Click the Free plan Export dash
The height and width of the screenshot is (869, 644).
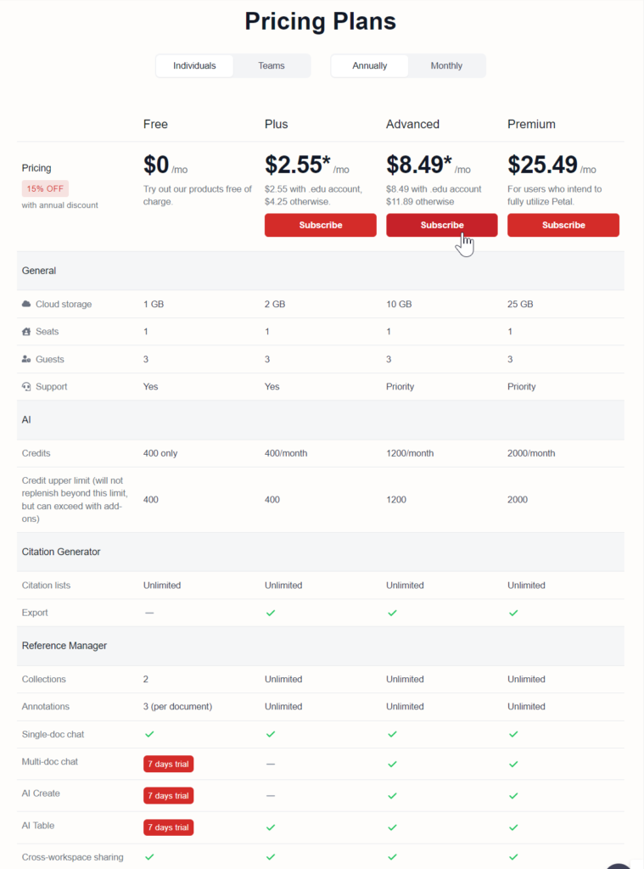pos(149,613)
